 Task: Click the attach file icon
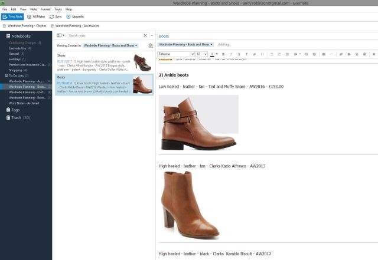coord(341,54)
